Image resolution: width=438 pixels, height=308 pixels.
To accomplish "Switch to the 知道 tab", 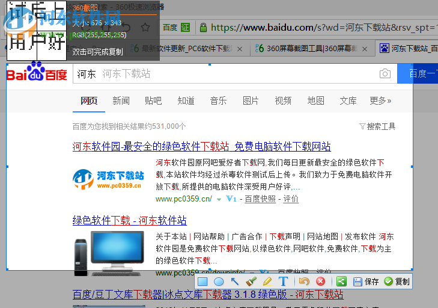I will click(x=186, y=100).
